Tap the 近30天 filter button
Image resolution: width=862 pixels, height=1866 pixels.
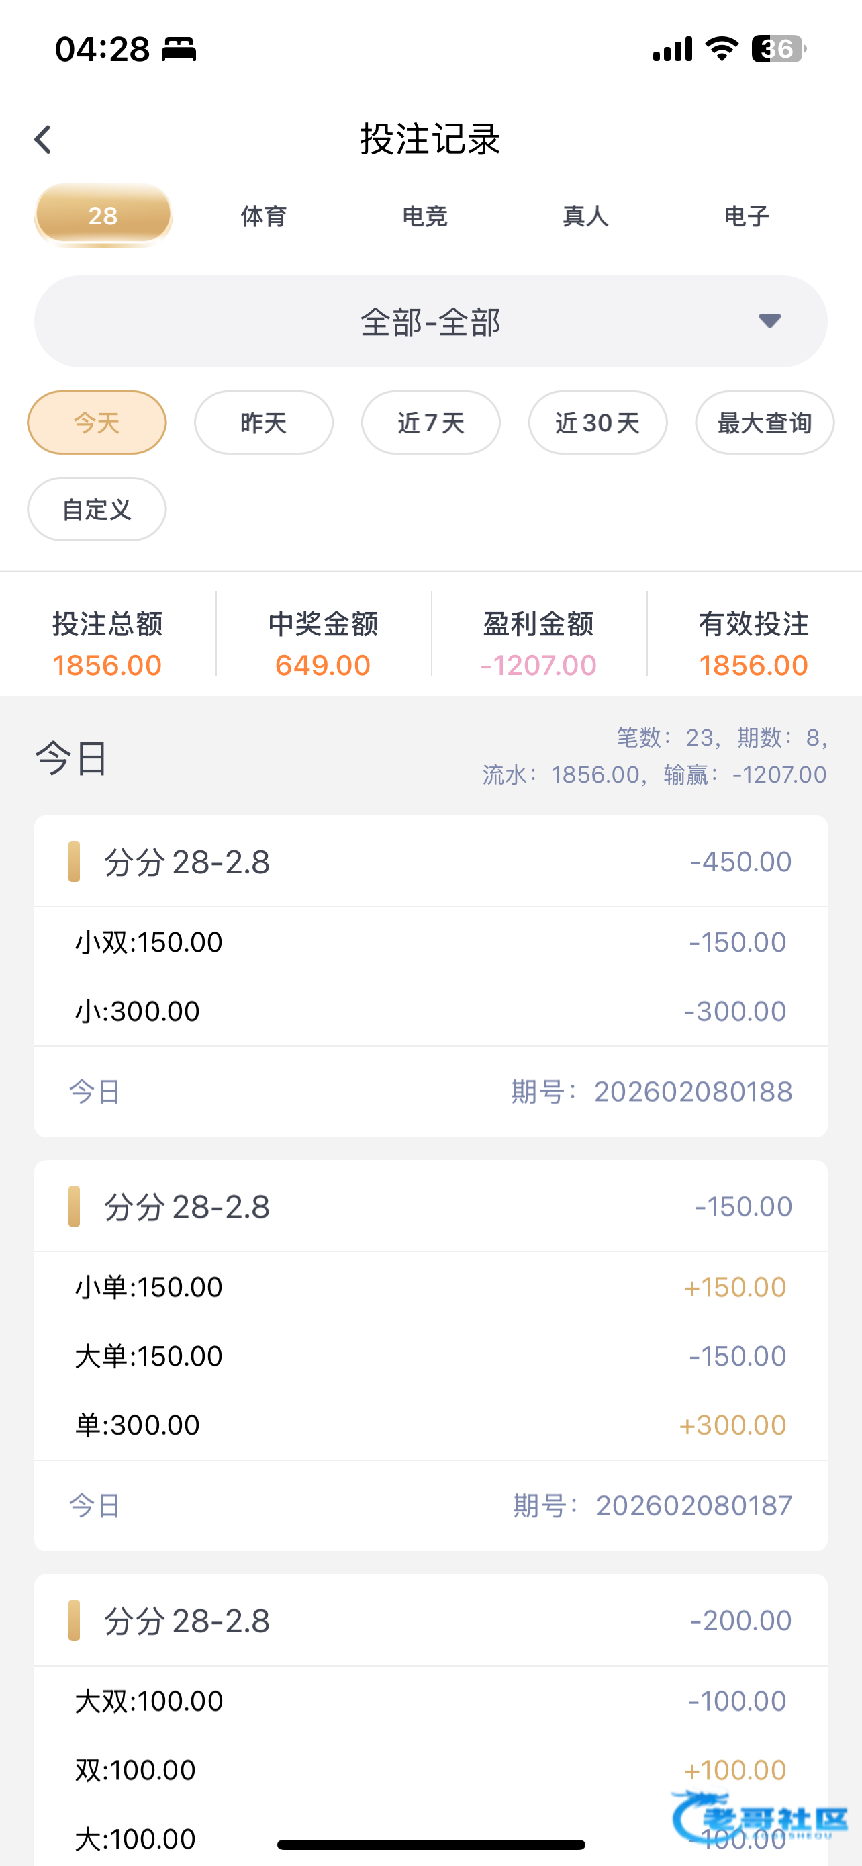597,423
